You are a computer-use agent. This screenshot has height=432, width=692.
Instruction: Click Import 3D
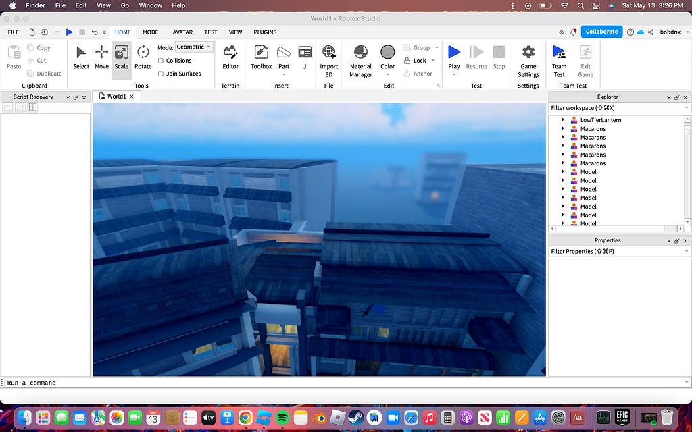329,61
